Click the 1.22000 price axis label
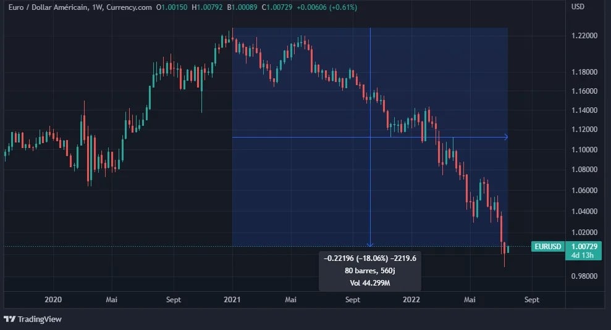Viewport: 611px width, 330px height. click(x=584, y=35)
